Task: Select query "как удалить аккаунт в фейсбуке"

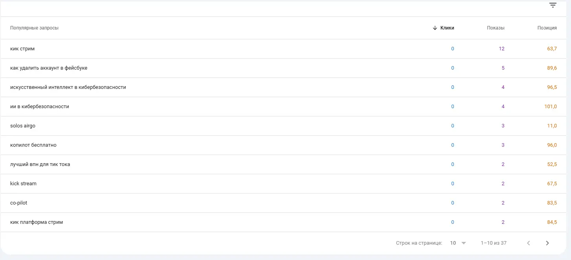Action: (x=49, y=68)
